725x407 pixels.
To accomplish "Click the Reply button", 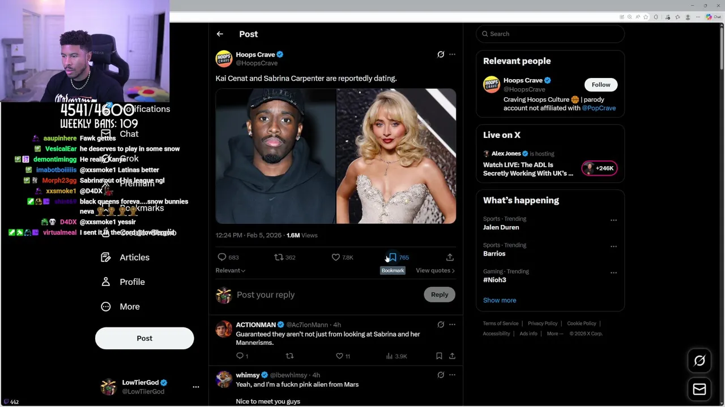I will (x=440, y=295).
